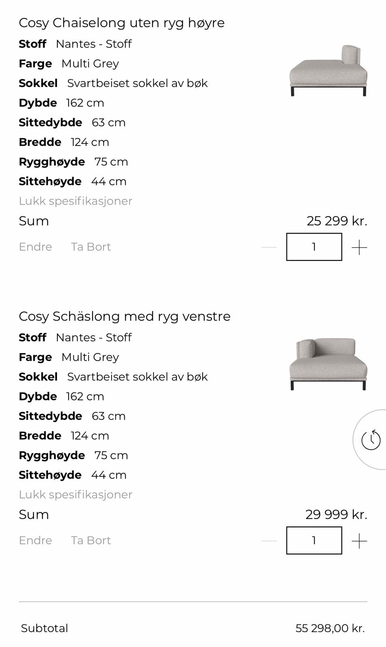Viewport: 386px width, 647px height.
Task: Click Endre for Cosy Chaiselong uten ryg
Action: [35, 247]
